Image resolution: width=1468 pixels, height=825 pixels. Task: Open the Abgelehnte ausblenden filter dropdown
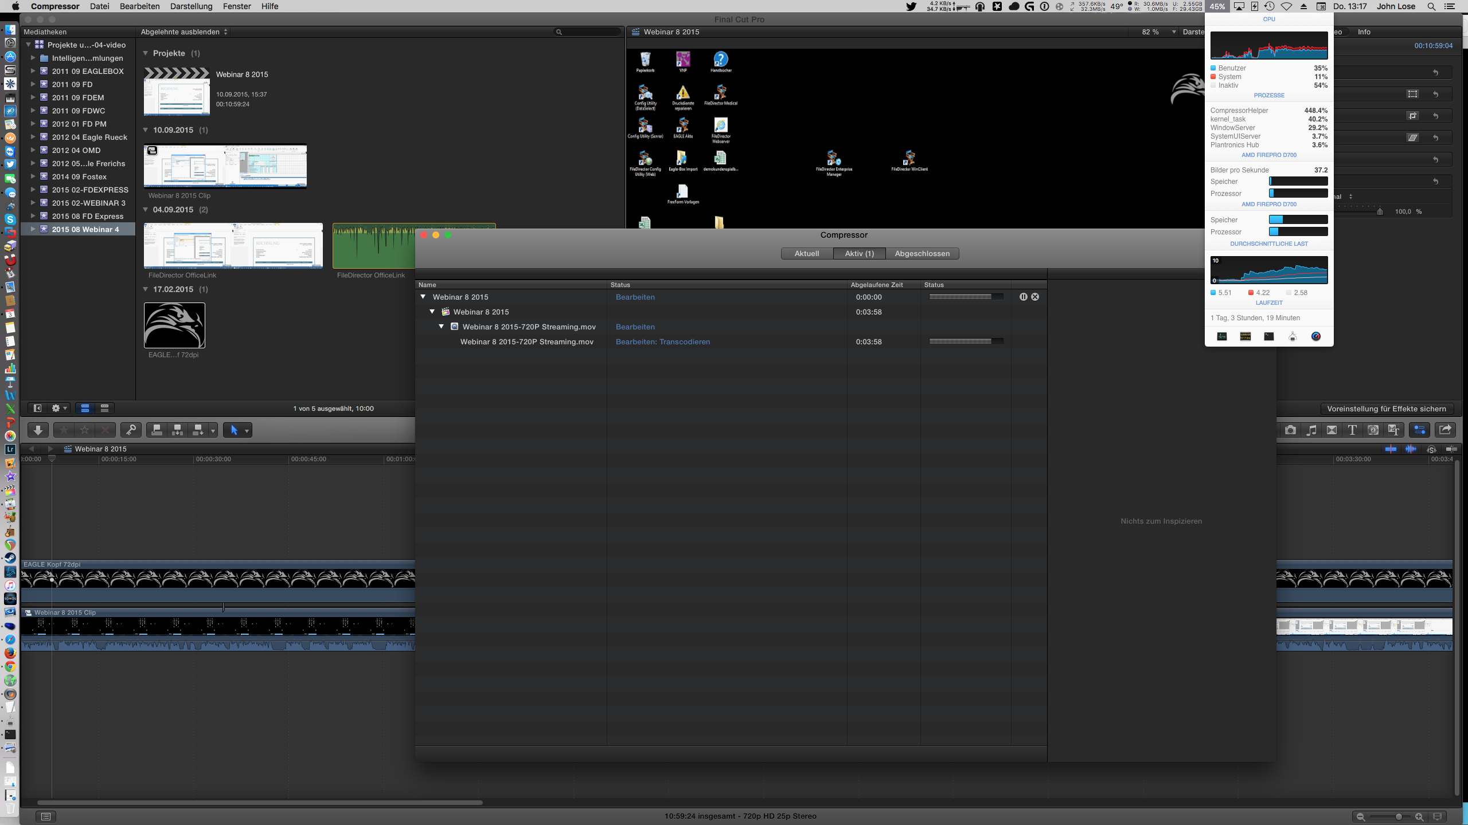pyautogui.click(x=184, y=32)
